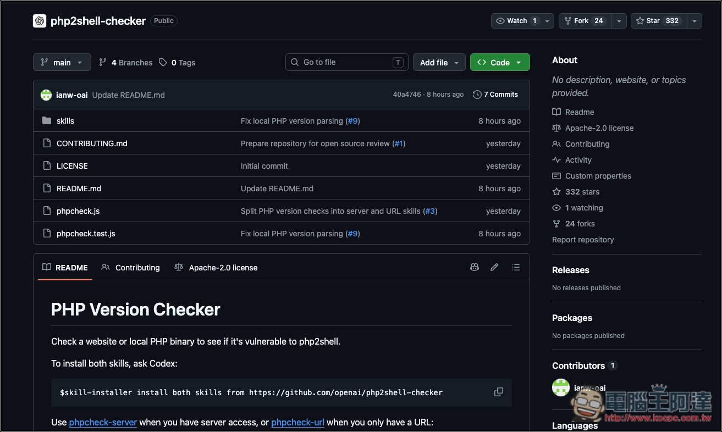This screenshot has height=432, width=722.
Task: Open the LICENSE file
Action: pos(72,166)
